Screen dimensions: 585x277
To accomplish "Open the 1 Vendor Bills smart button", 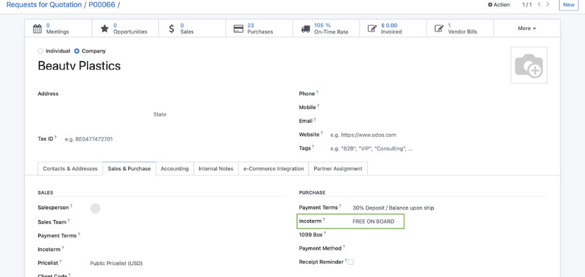I will pyautogui.click(x=460, y=28).
